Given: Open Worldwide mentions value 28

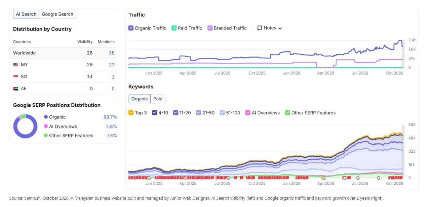Looking at the screenshot, I should pyautogui.click(x=112, y=53).
